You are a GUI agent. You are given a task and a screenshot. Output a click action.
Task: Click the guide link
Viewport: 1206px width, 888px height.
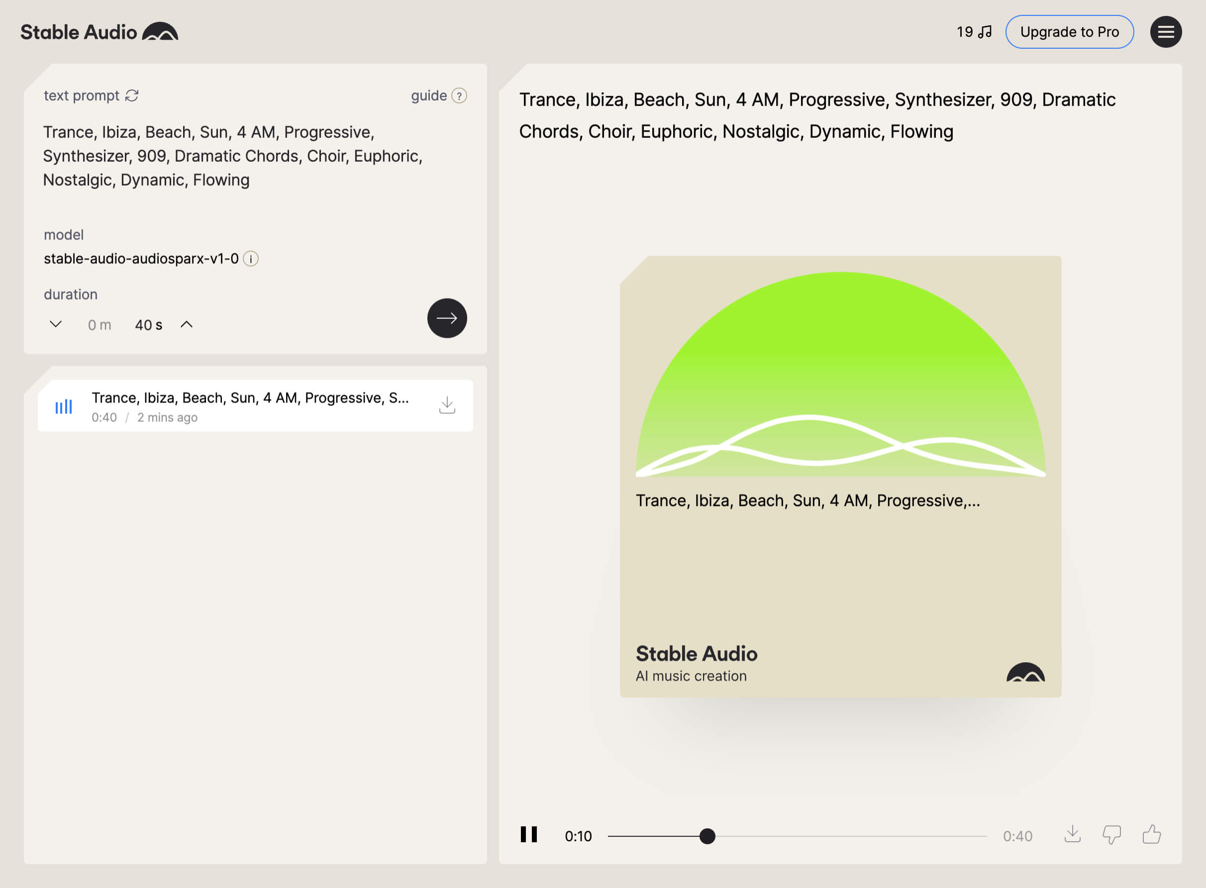click(x=428, y=96)
